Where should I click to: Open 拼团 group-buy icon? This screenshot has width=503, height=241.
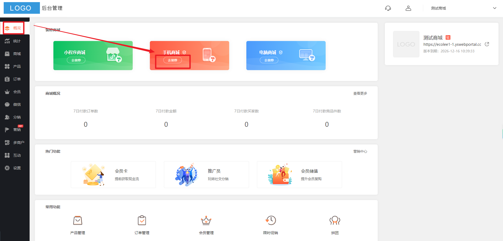335,220
